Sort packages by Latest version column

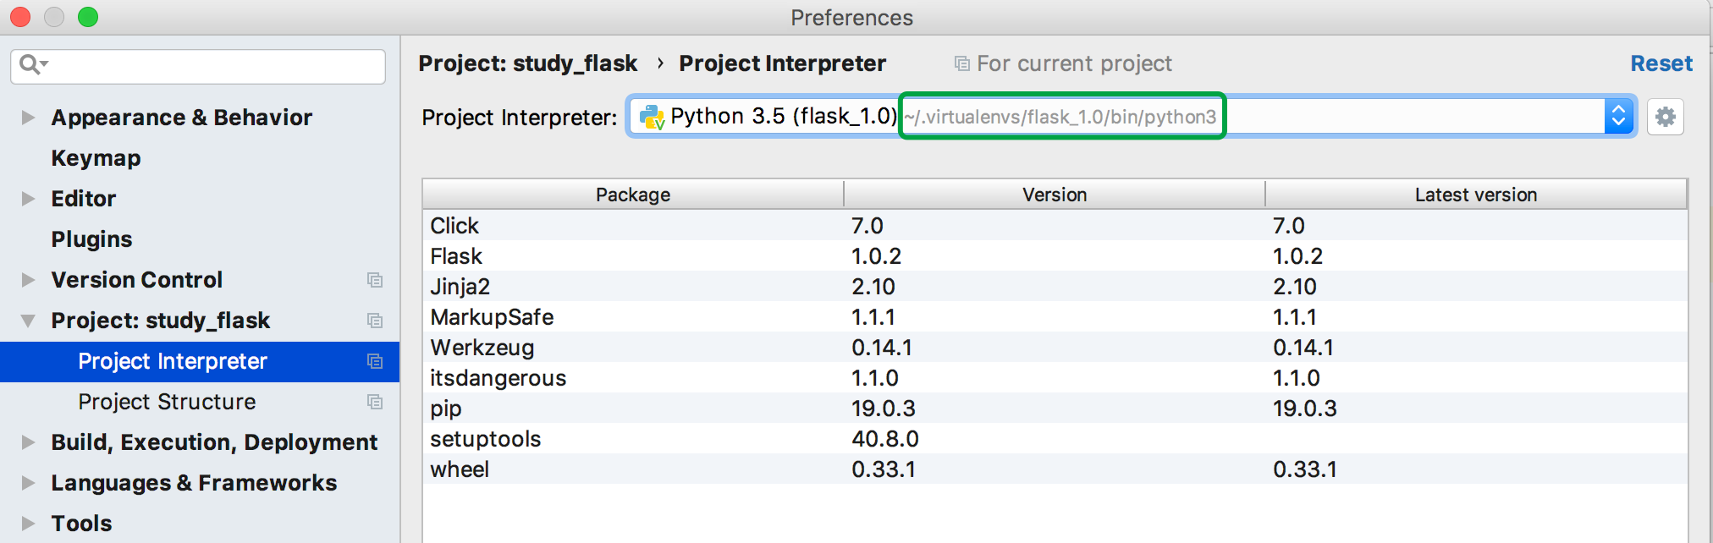1475,195
